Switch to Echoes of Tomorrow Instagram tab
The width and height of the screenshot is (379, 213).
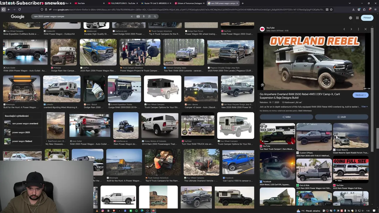click(x=190, y=3)
